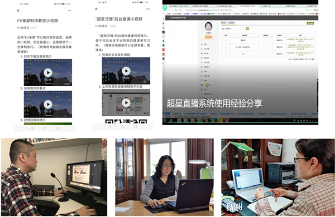335x217 pixels.
Task: Tap the Android home circle under EV录屏 article
Action: coord(45,128)
